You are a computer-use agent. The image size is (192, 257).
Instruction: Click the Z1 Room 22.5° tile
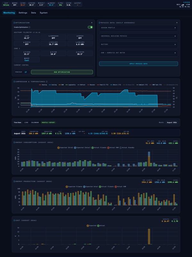(x=27, y=53)
